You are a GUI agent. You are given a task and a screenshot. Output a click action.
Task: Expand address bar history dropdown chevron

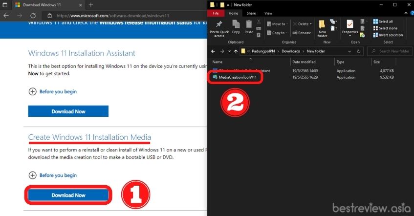(349, 51)
